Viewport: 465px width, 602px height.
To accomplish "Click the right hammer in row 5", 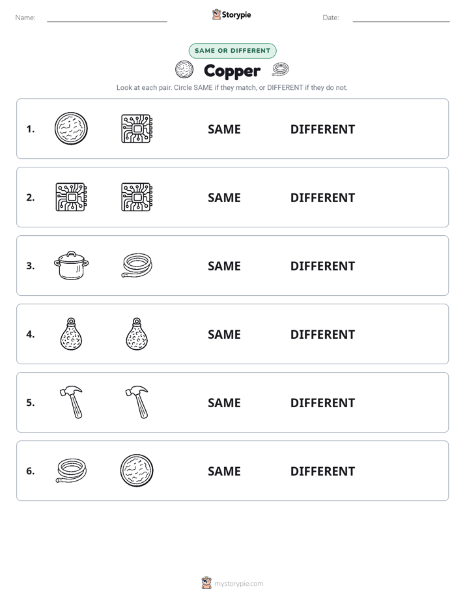I will point(137,403).
